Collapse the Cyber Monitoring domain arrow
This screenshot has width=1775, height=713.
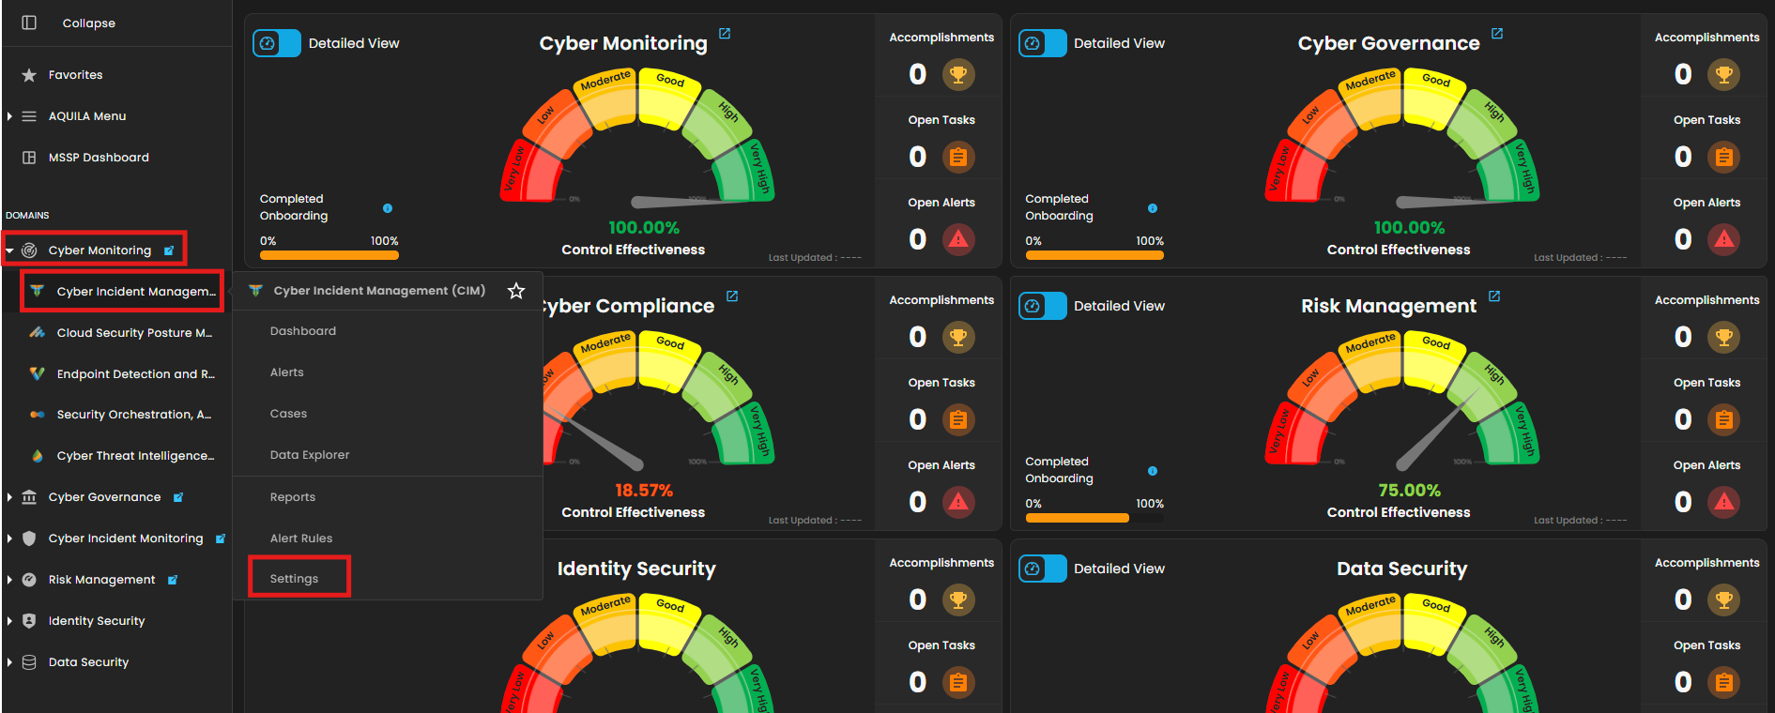tap(9, 250)
